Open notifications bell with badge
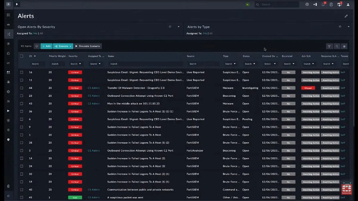 pyautogui.click(x=323, y=4)
